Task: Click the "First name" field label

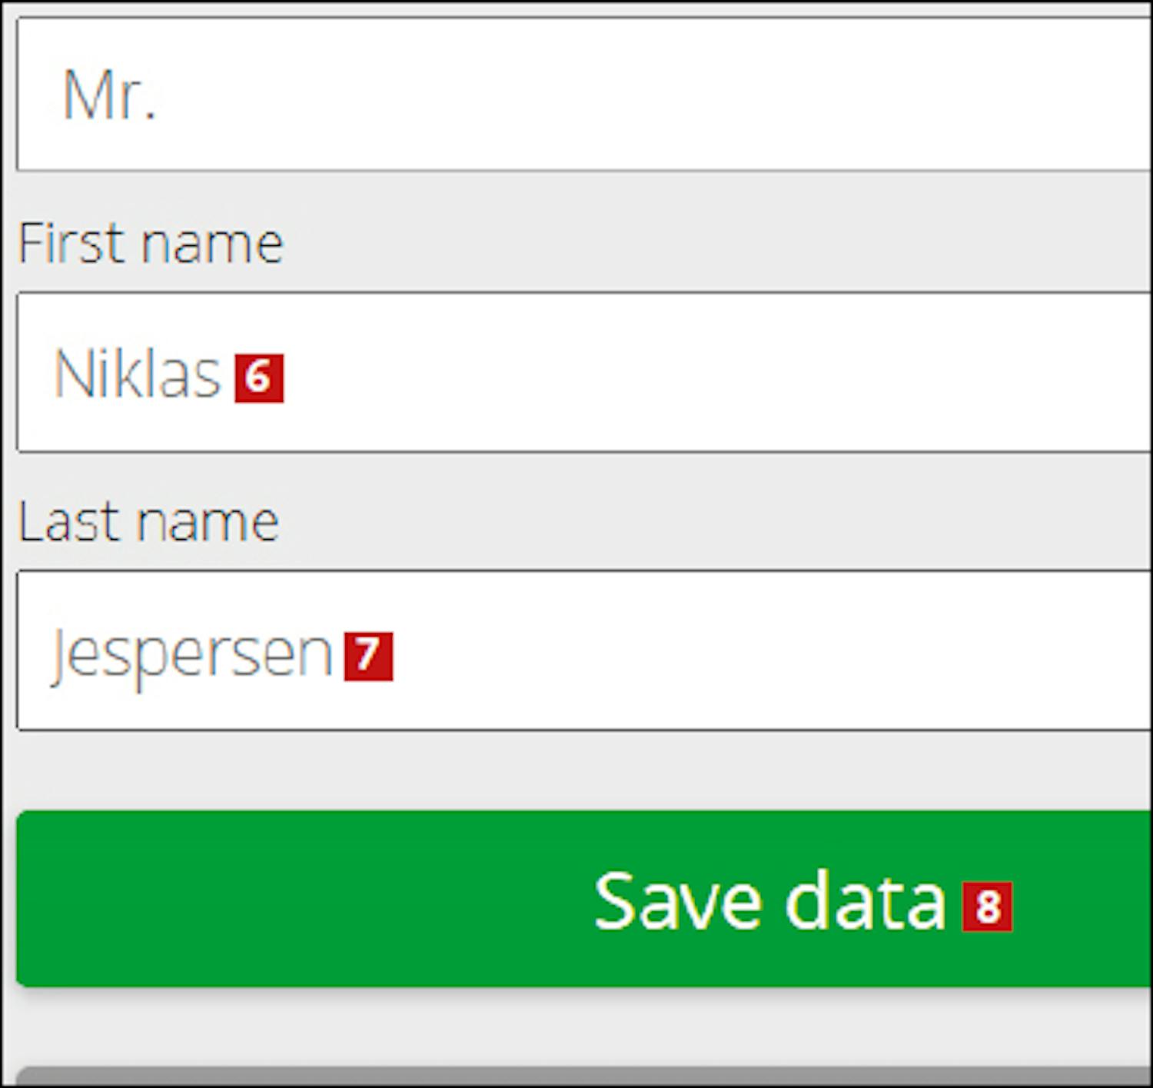Action: coord(151,243)
